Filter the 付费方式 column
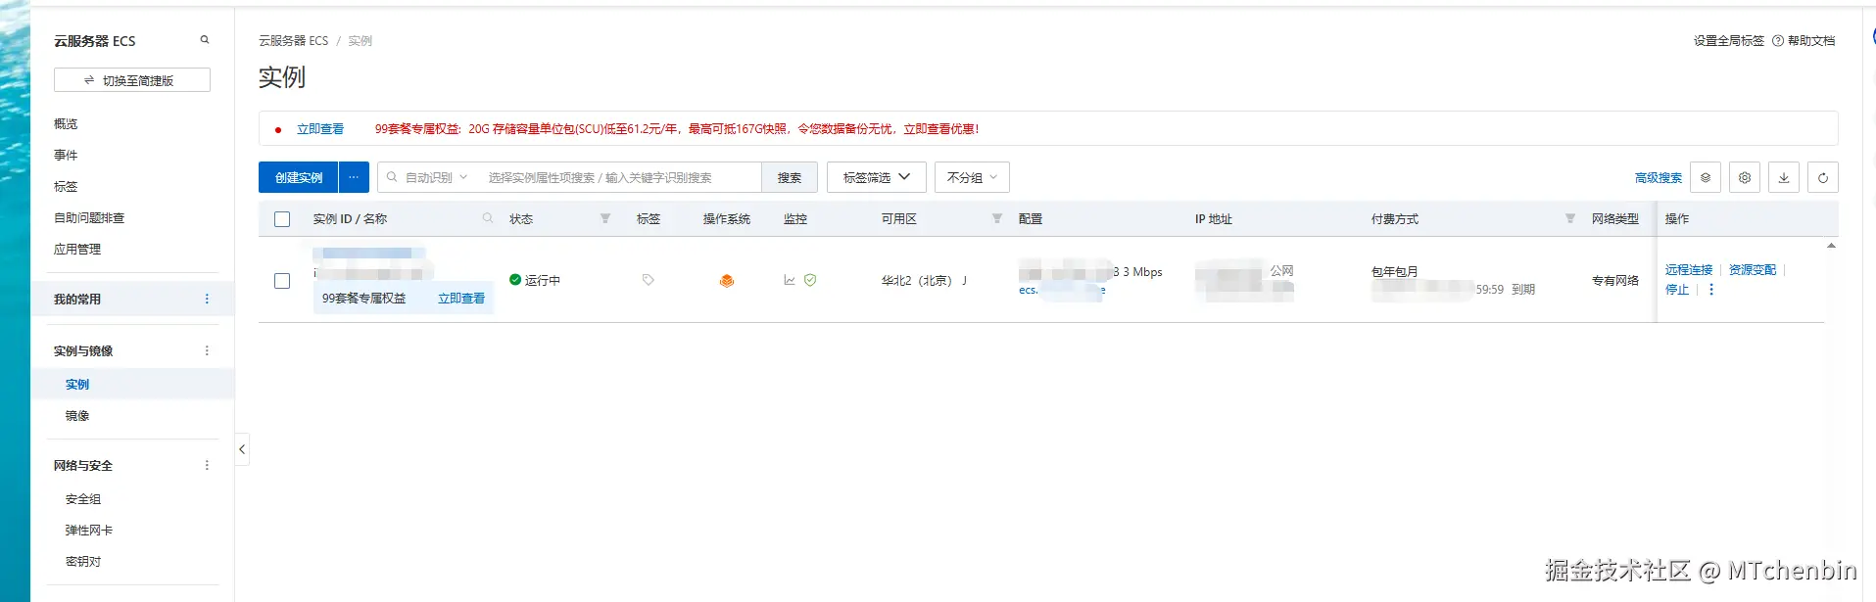 1570,218
